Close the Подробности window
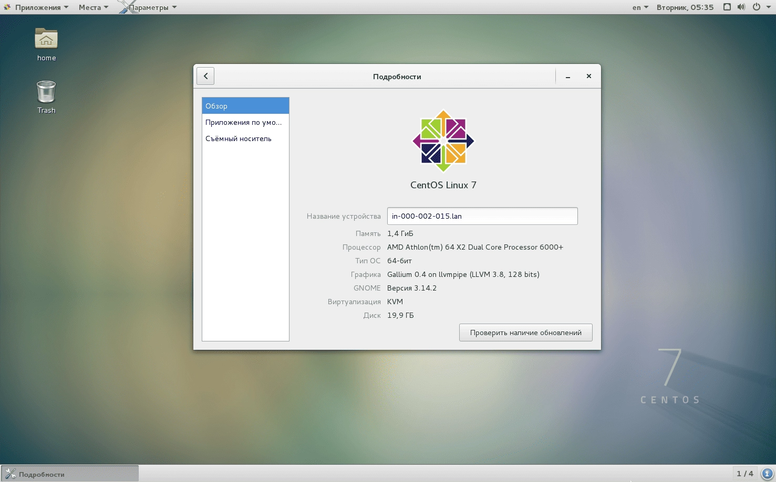This screenshot has width=776, height=482. (x=589, y=77)
